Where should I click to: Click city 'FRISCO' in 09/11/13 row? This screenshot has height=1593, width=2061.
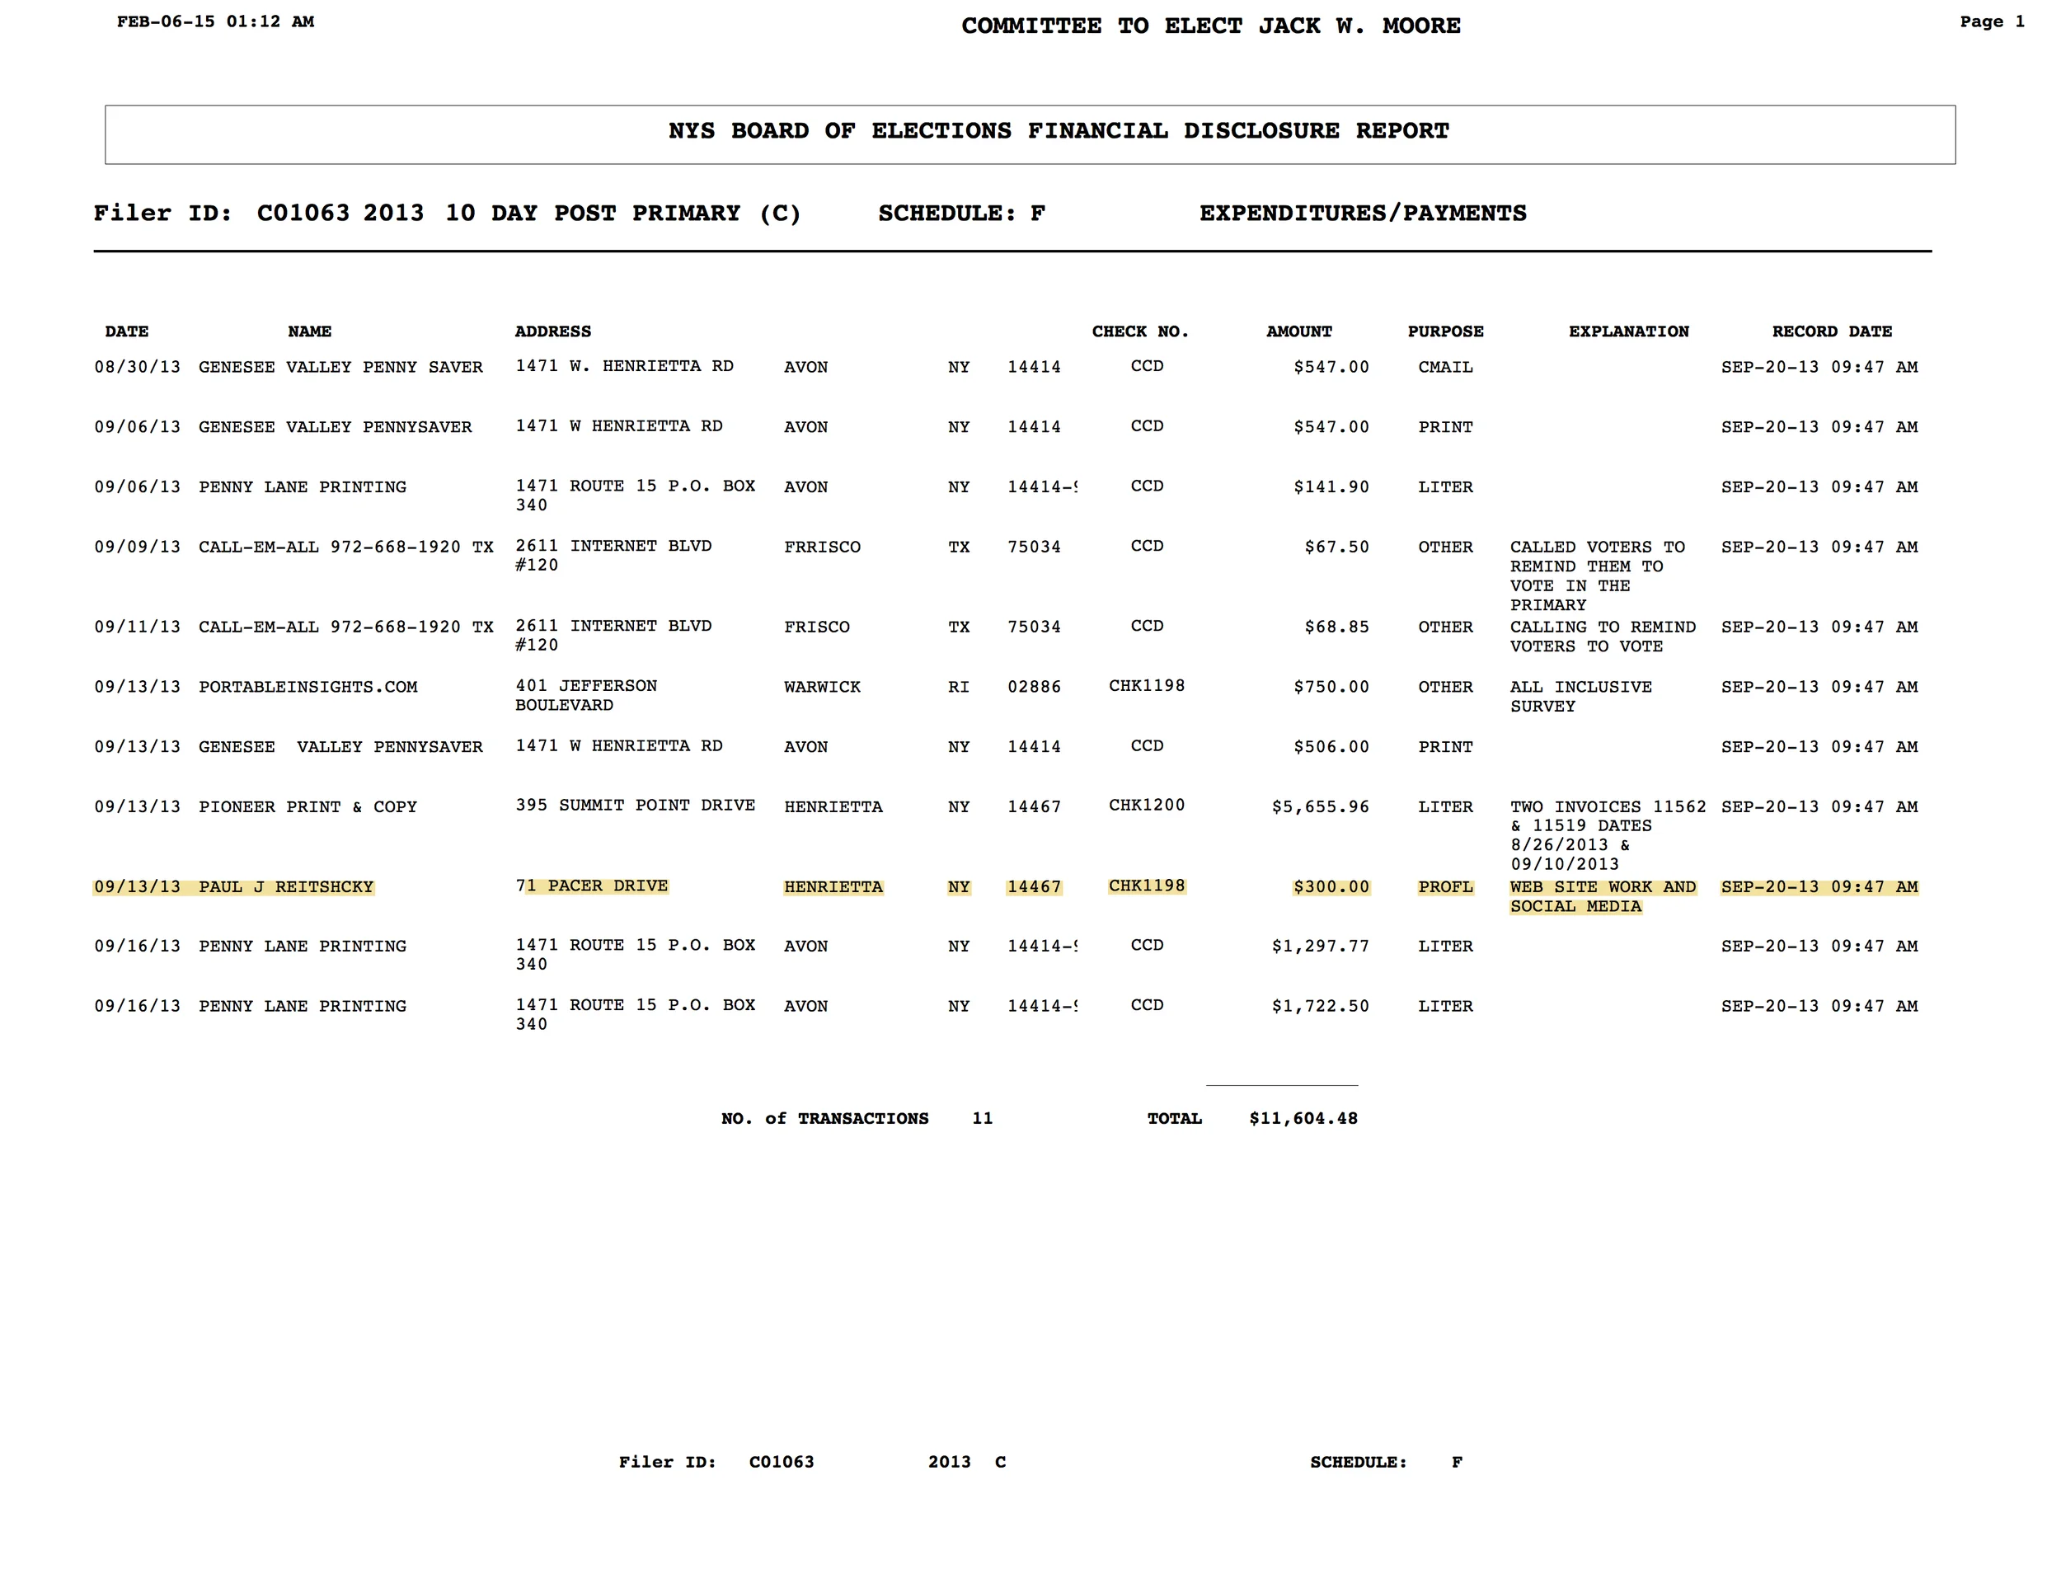[x=816, y=627]
